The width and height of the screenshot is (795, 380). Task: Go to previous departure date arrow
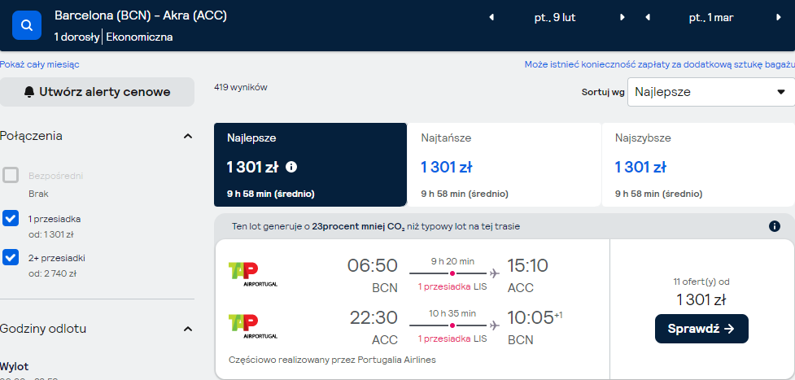(x=491, y=18)
